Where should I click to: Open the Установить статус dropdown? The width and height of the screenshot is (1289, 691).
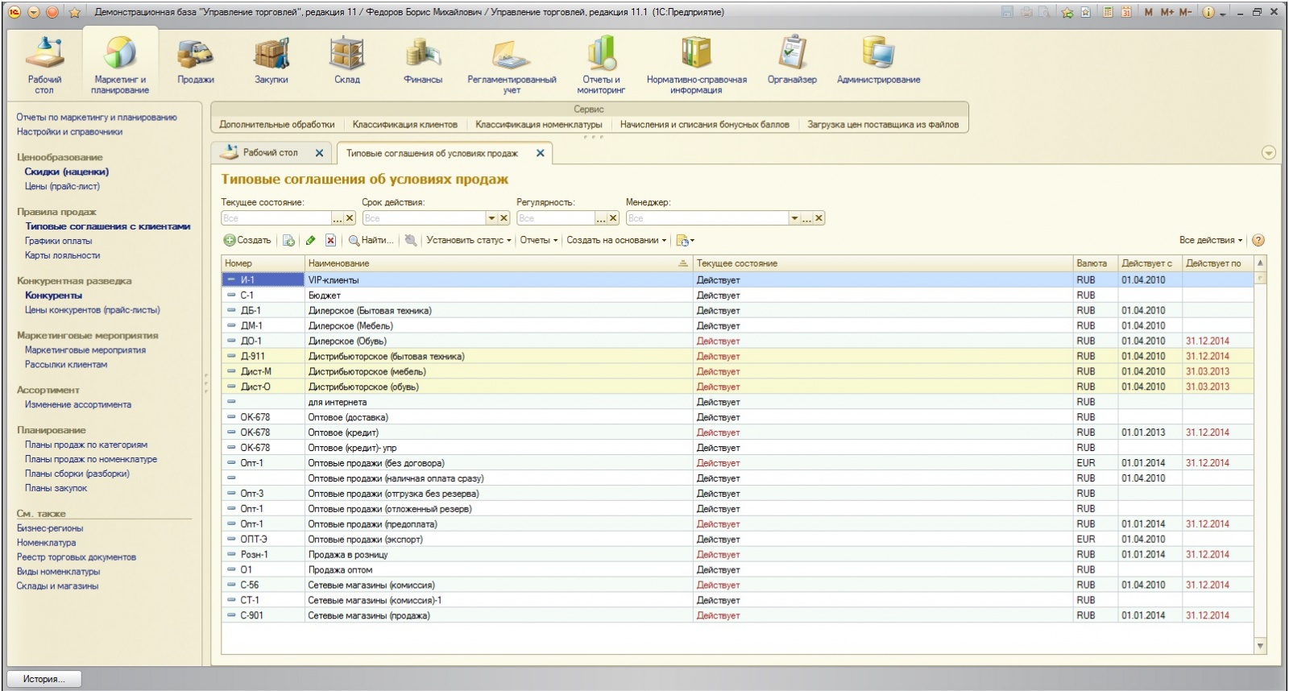point(468,240)
